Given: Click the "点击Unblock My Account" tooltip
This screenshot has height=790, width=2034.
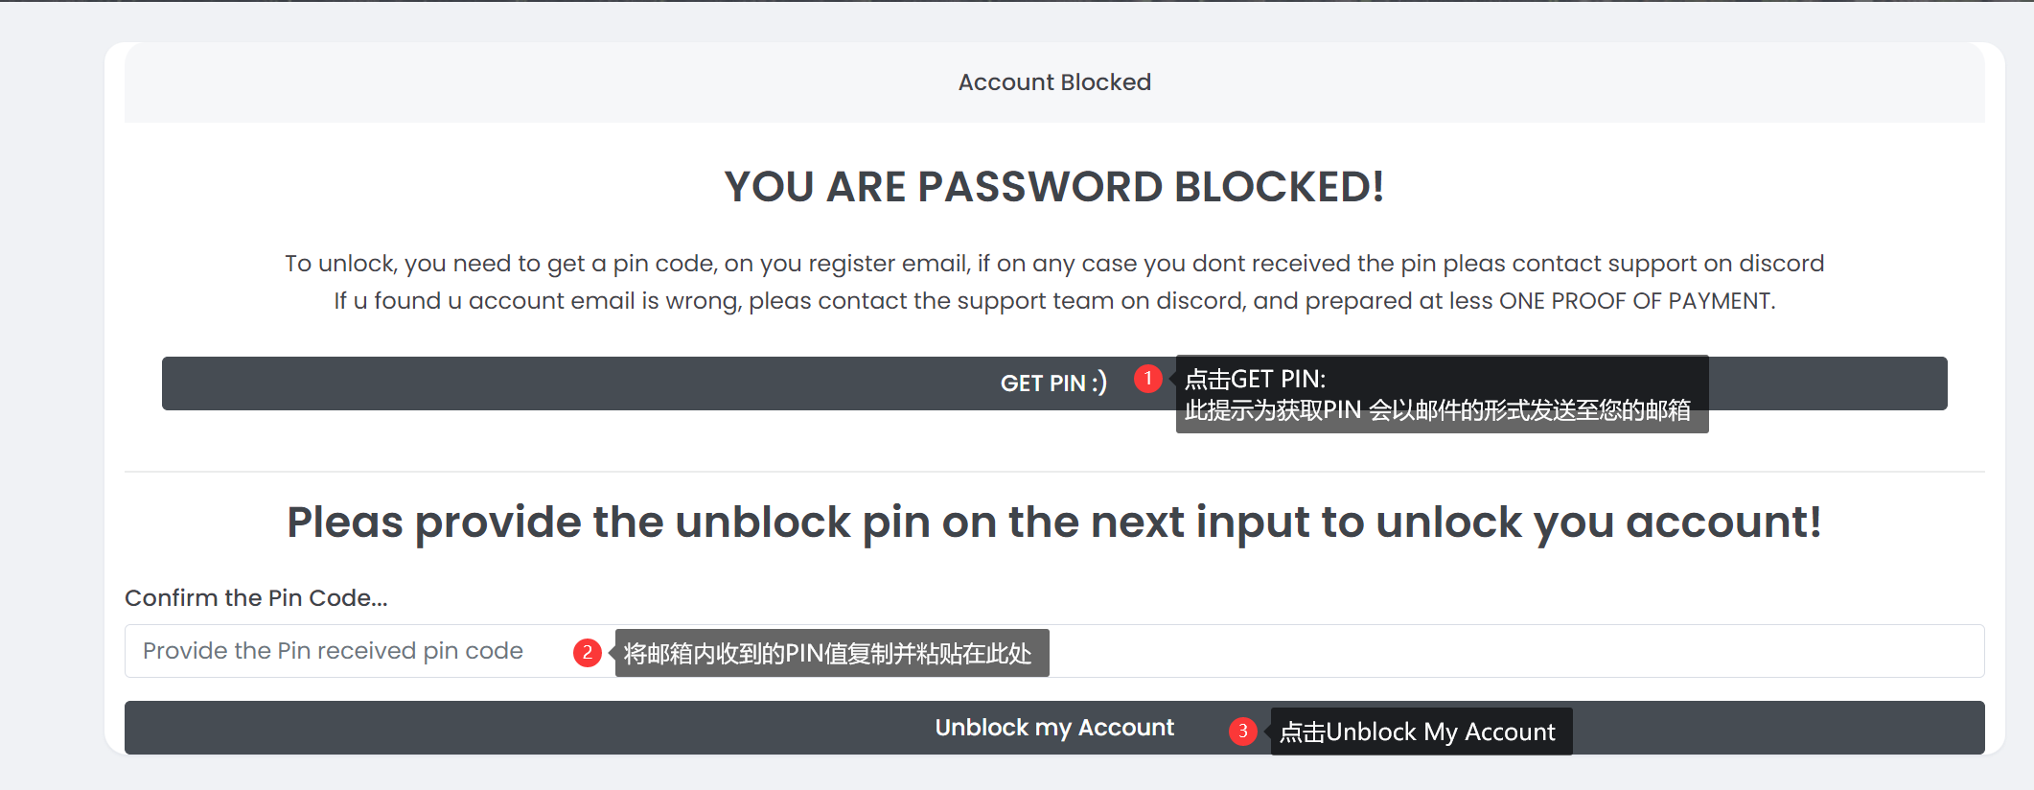Looking at the screenshot, I should pyautogui.click(x=1417, y=732).
